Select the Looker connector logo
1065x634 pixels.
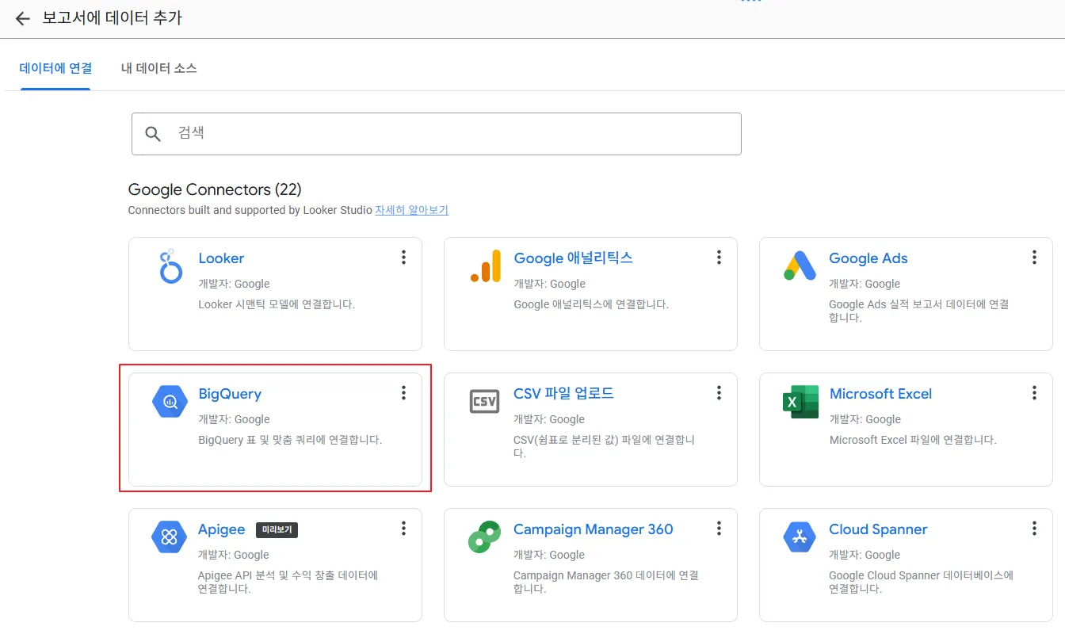tap(170, 266)
